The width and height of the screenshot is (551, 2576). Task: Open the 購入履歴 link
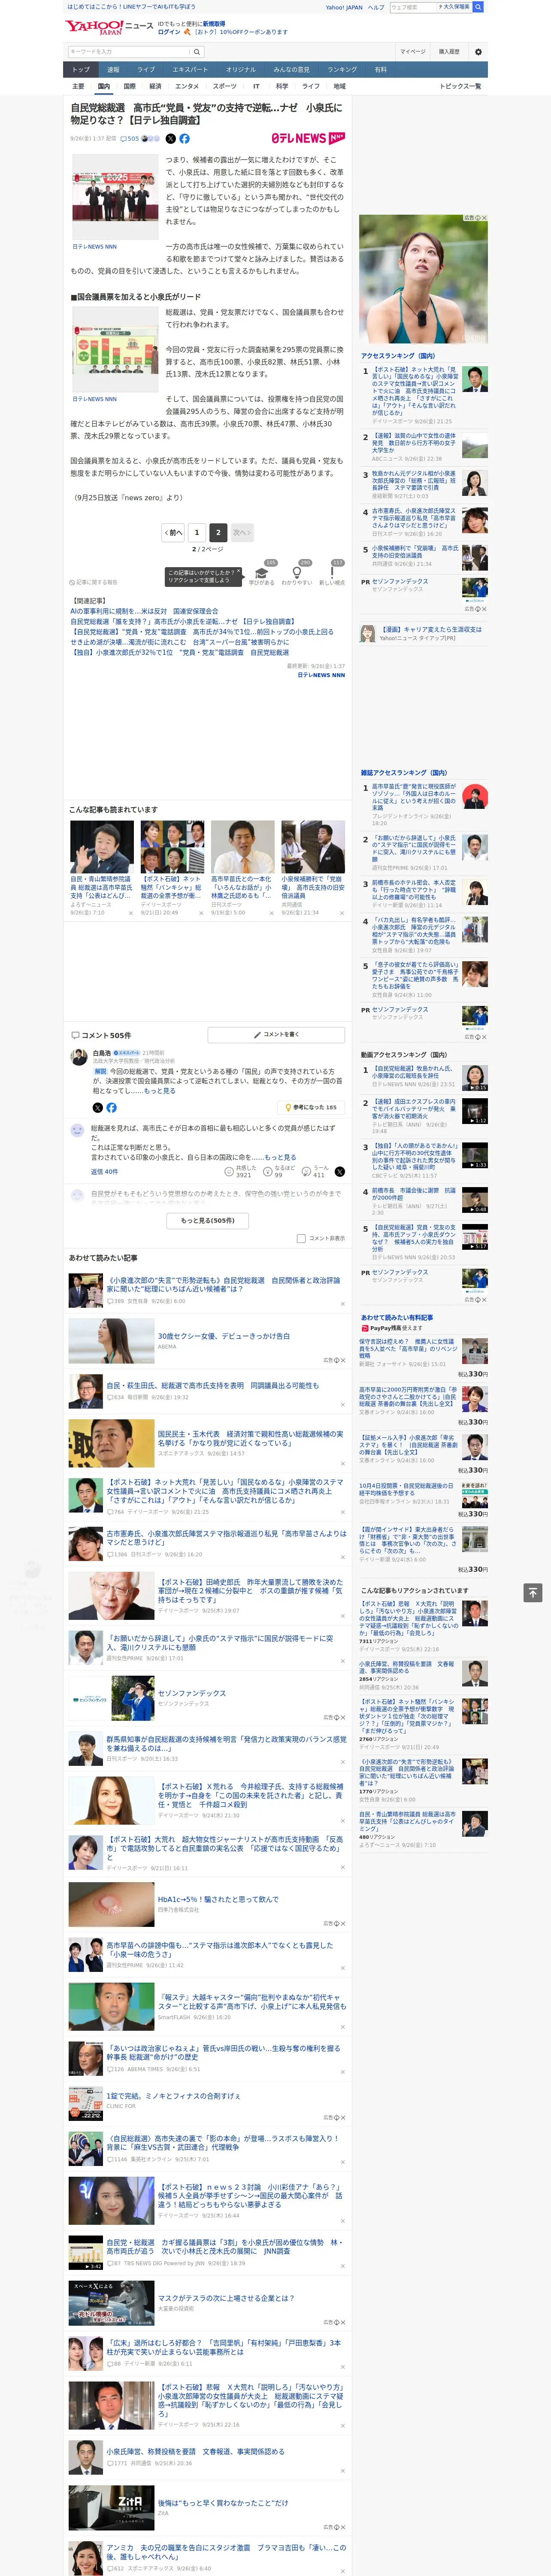click(x=449, y=51)
